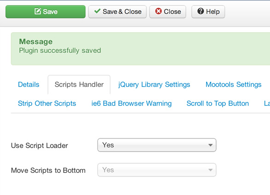Image resolution: width=270 pixels, height=195 pixels.
Task: Open the Move Scripts to Bottom dropdown
Action: [157, 170]
